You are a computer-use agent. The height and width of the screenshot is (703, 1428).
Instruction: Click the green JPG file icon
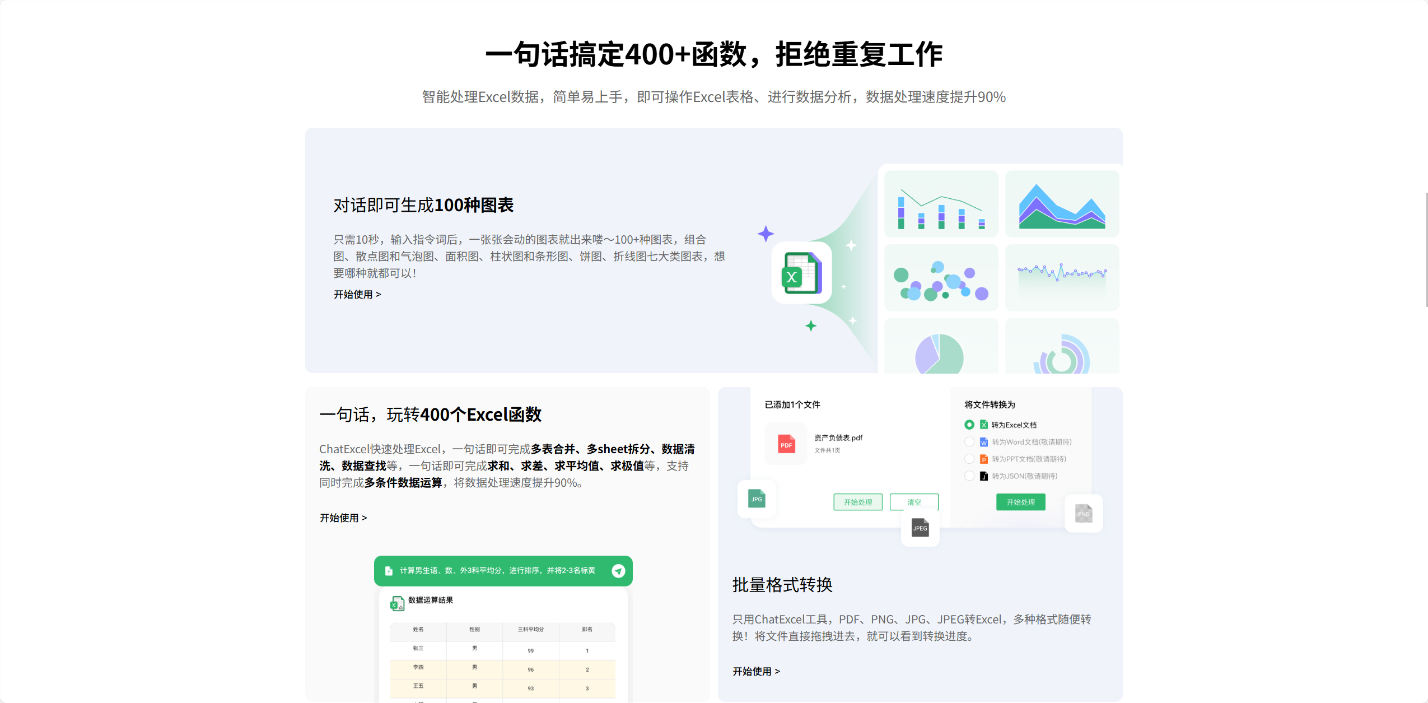tap(757, 499)
